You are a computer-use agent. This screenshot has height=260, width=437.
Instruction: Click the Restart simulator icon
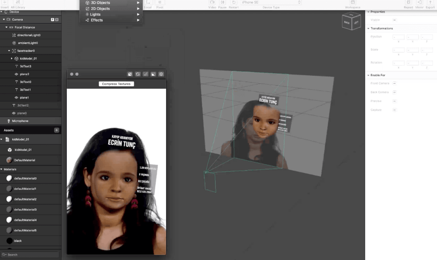pos(234,3)
